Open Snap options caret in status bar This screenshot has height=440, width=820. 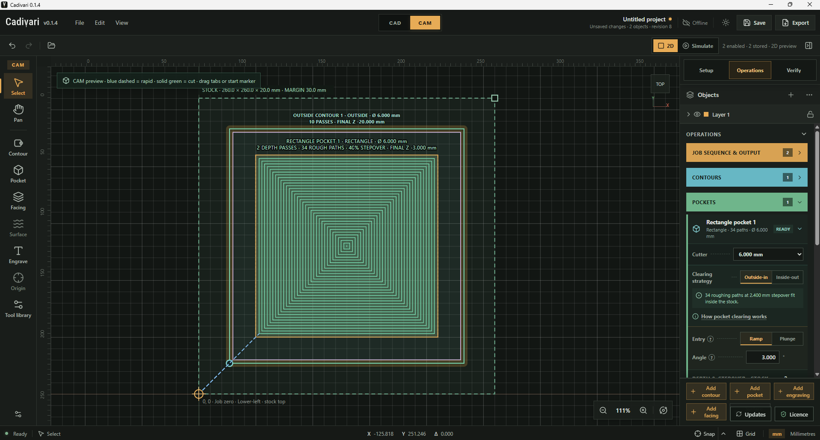[723, 434]
